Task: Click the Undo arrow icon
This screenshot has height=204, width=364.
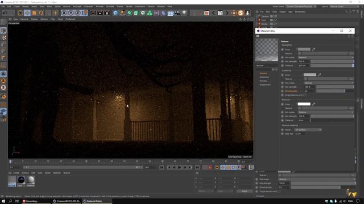Action: pos(5,13)
